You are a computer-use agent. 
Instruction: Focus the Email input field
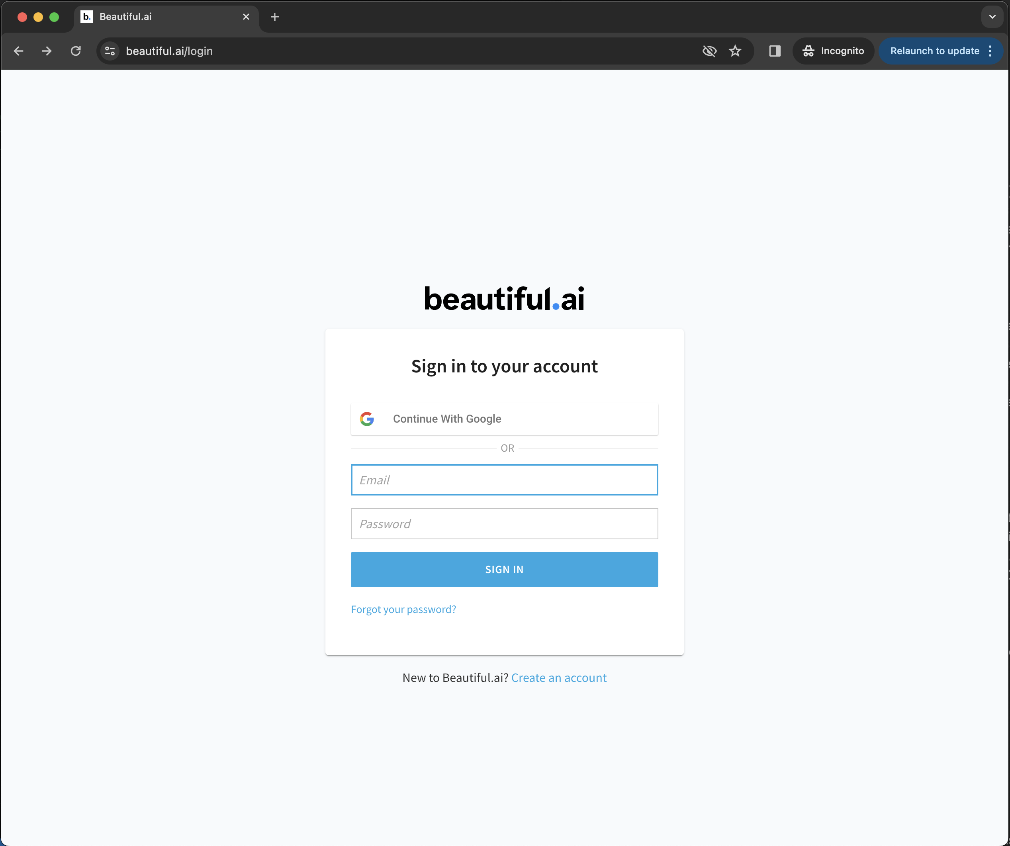(x=505, y=480)
